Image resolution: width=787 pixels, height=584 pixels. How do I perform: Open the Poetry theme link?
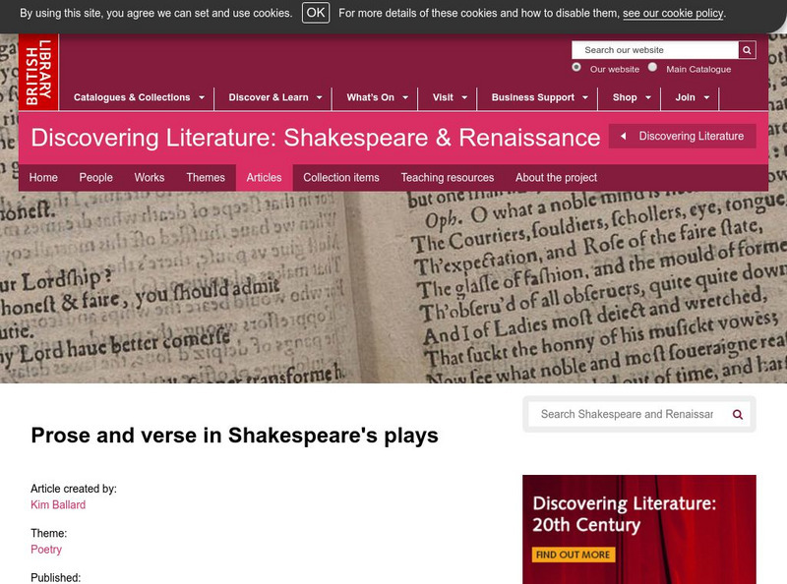pyautogui.click(x=46, y=550)
